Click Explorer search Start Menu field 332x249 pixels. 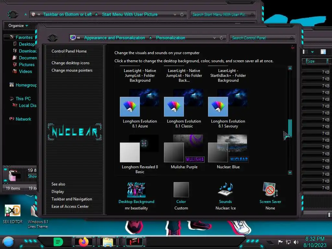(x=223, y=14)
